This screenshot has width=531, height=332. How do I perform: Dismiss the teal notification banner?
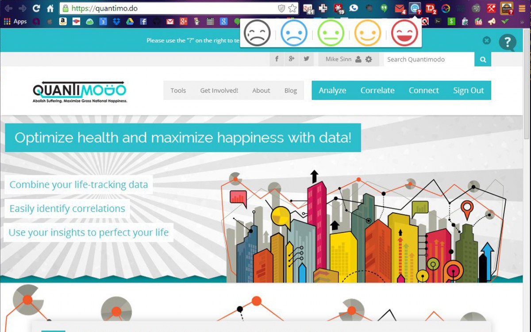(x=487, y=40)
